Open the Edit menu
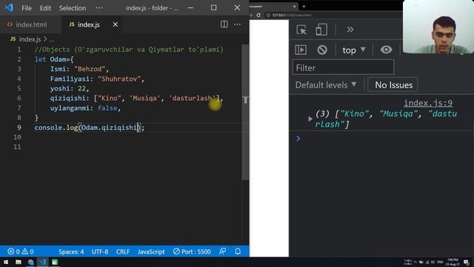474x267 pixels. coord(45,8)
